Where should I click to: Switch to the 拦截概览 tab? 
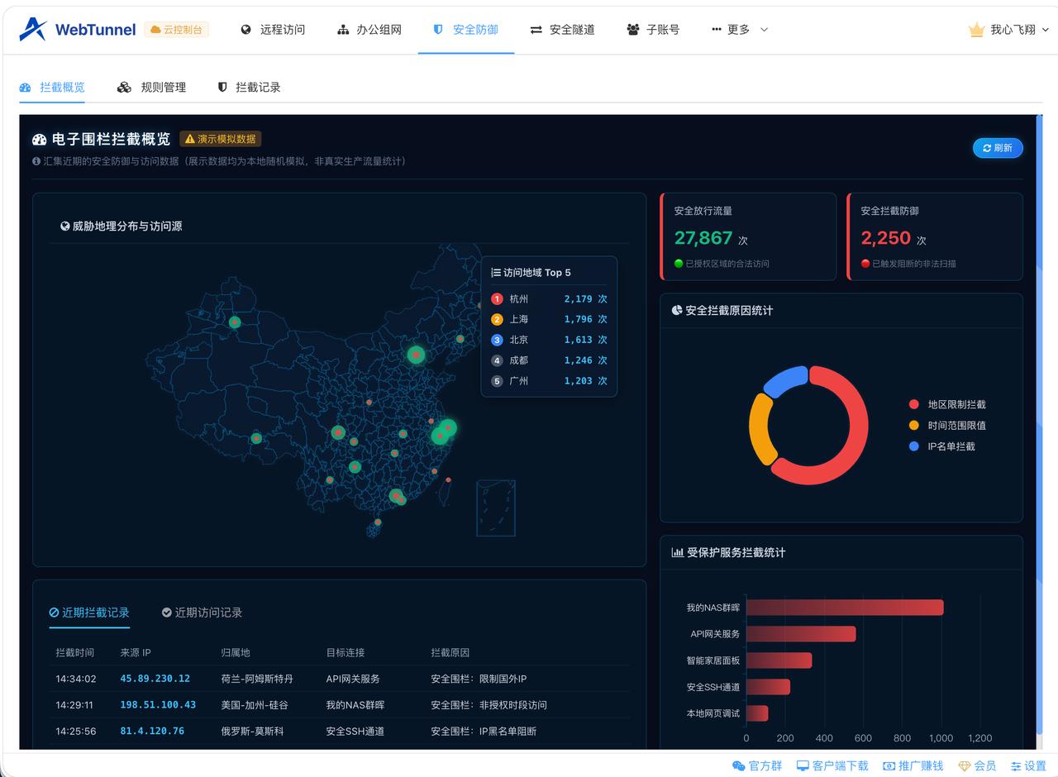click(52, 87)
